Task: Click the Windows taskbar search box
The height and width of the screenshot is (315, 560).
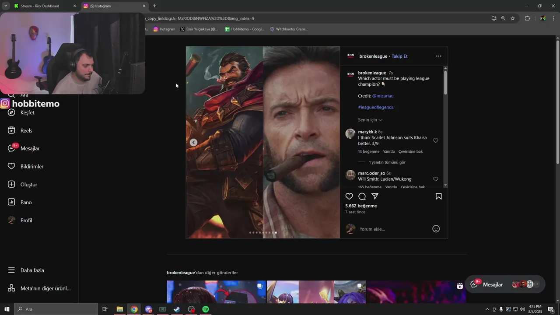Action: click(56, 309)
